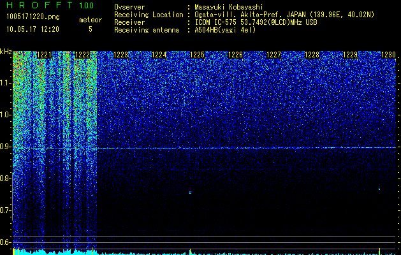This screenshot has width=401, height=255.
Task: Click the date stamp 10.05.17 12:20
Action: tap(33, 29)
